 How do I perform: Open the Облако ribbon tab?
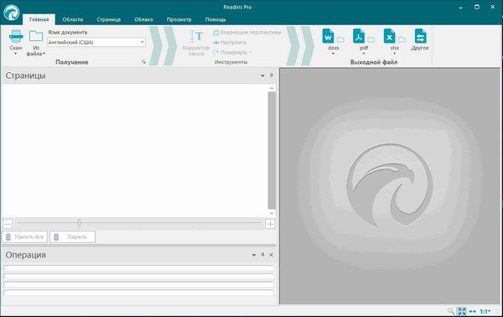(143, 19)
